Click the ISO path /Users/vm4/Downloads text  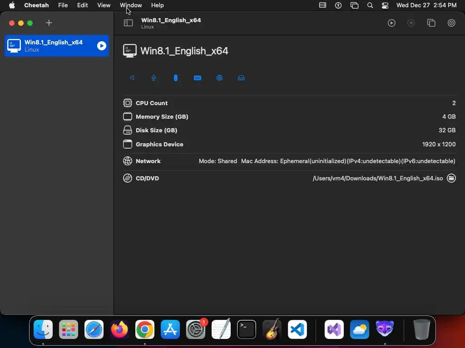pos(378,178)
